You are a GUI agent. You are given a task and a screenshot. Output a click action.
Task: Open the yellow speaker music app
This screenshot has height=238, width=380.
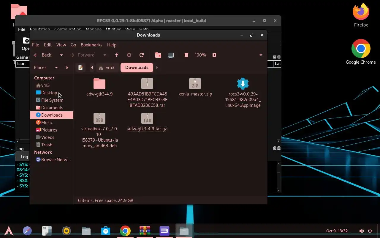[x=66, y=231]
